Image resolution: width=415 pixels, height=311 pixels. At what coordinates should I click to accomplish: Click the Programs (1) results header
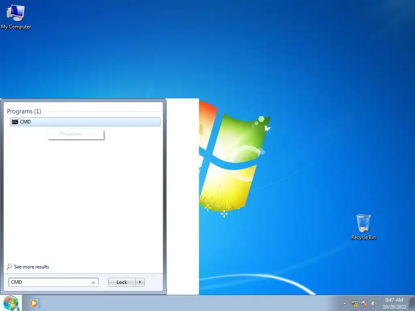coord(24,111)
